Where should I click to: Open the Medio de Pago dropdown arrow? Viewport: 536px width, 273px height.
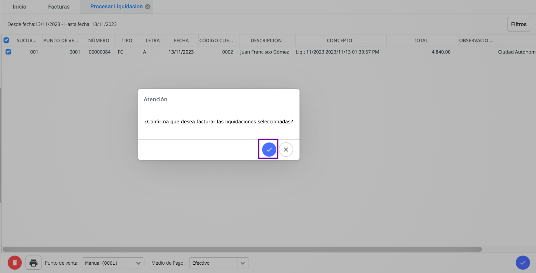point(243,263)
